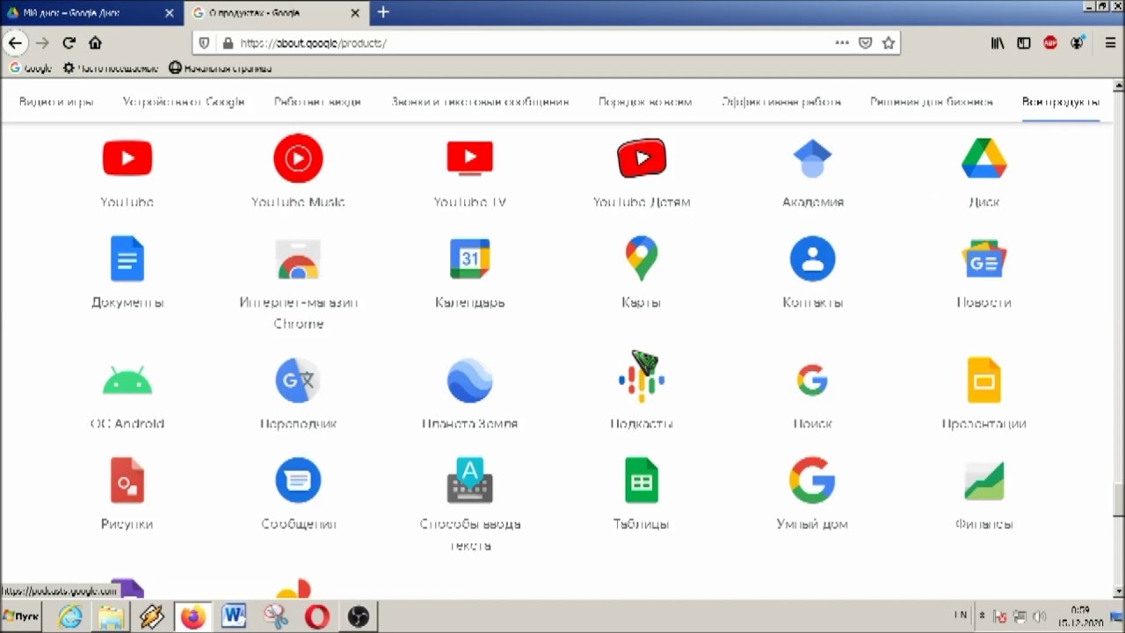
Task: Open the Документы blue document icon
Action: 127,258
